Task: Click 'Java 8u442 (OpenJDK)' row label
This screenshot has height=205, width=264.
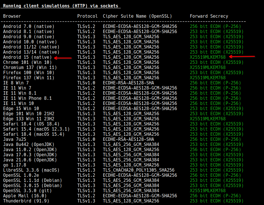Action: pyautogui.click(x=29, y=145)
